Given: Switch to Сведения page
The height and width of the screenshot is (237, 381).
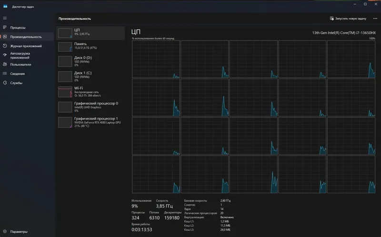Looking at the screenshot, I should (27, 74).
